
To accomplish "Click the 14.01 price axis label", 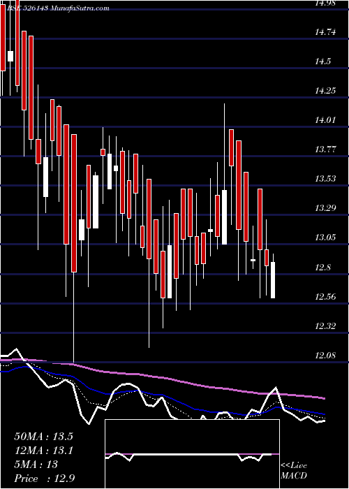I will click(x=326, y=120).
